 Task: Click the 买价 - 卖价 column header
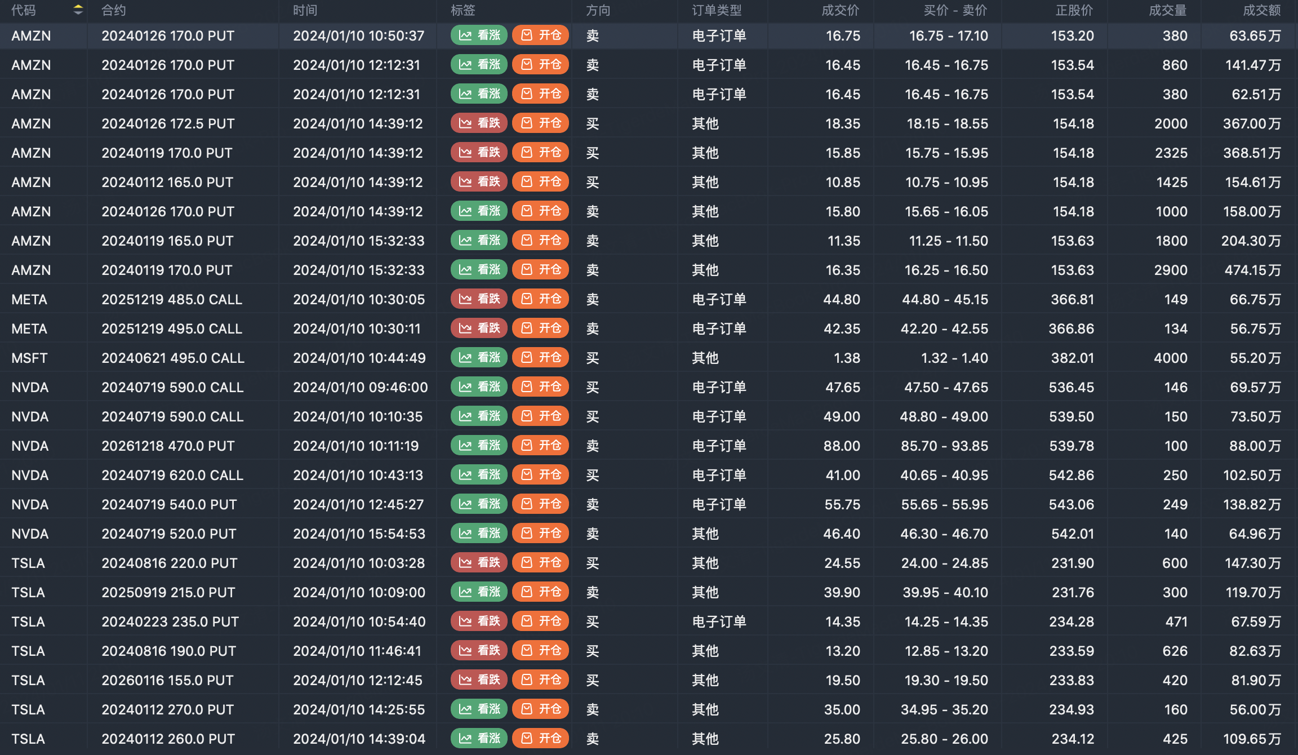tap(955, 10)
